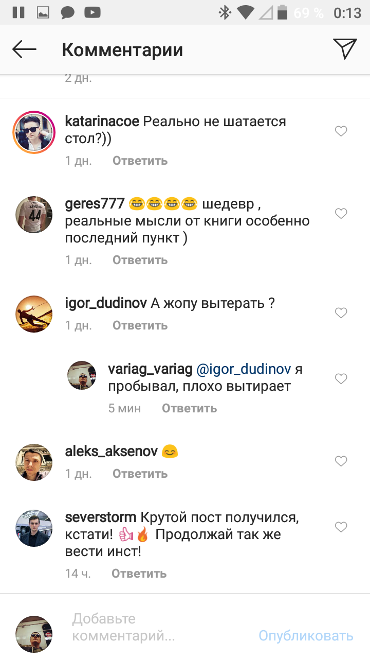Tap heart beside severstorm's comment

click(341, 527)
